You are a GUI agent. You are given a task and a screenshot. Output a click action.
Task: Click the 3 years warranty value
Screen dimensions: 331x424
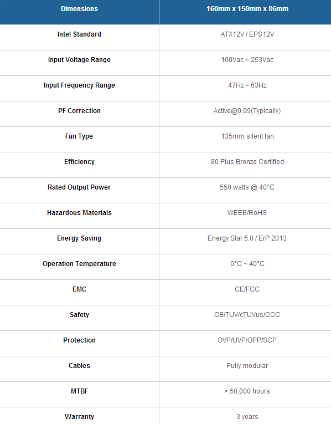pos(247,417)
